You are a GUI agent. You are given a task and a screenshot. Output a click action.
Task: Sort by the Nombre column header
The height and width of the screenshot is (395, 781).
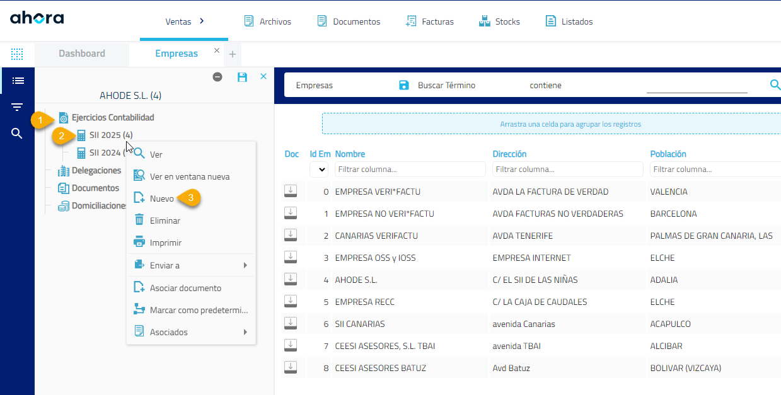pos(350,154)
